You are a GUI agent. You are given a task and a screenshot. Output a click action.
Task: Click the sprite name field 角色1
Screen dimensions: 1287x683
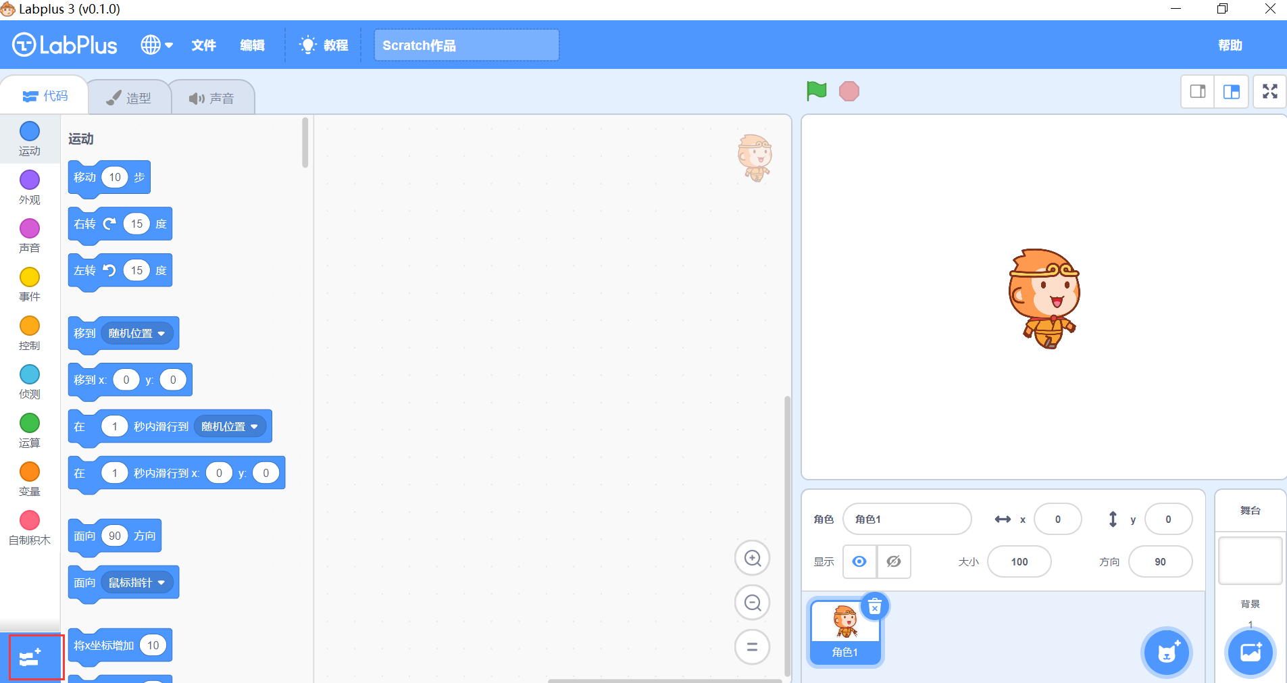[x=907, y=519]
